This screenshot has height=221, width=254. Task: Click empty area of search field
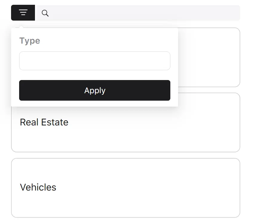point(144,13)
